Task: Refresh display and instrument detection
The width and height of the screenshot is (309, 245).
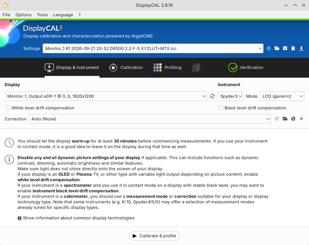Action: click(212, 96)
